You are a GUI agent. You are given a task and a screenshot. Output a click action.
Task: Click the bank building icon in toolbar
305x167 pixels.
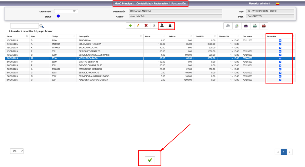coord(170,26)
